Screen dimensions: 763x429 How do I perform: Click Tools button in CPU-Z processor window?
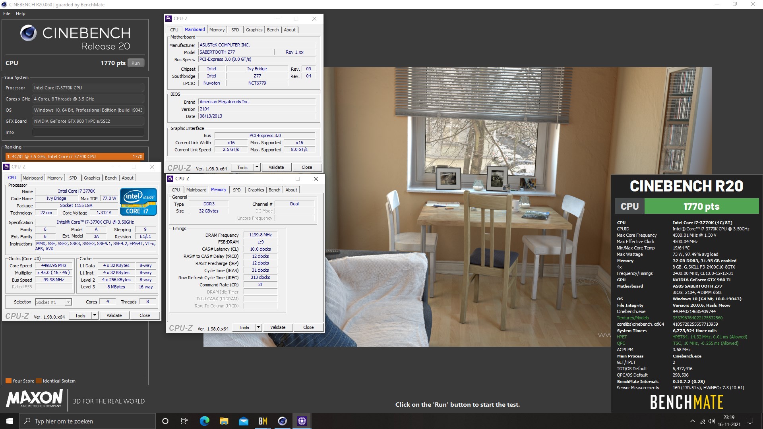click(x=80, y=315)
